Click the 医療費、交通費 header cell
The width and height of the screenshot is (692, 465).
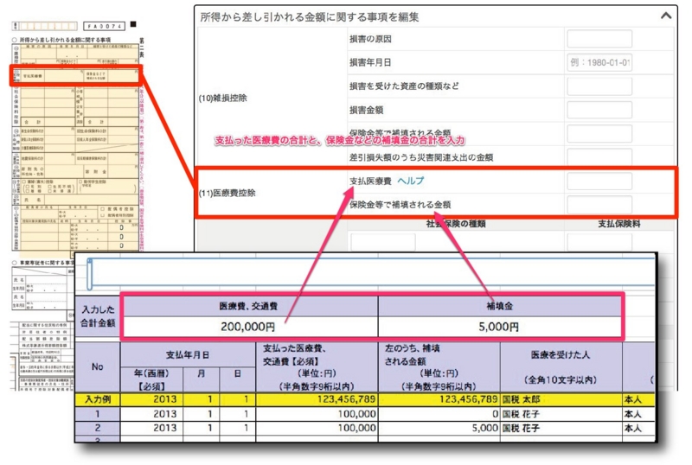tap(248, 306)
